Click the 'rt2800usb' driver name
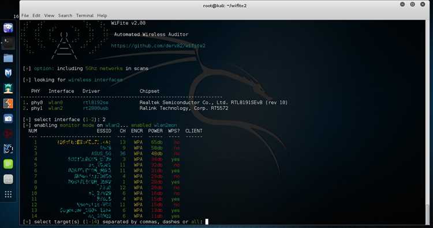 tap(95, 108)
